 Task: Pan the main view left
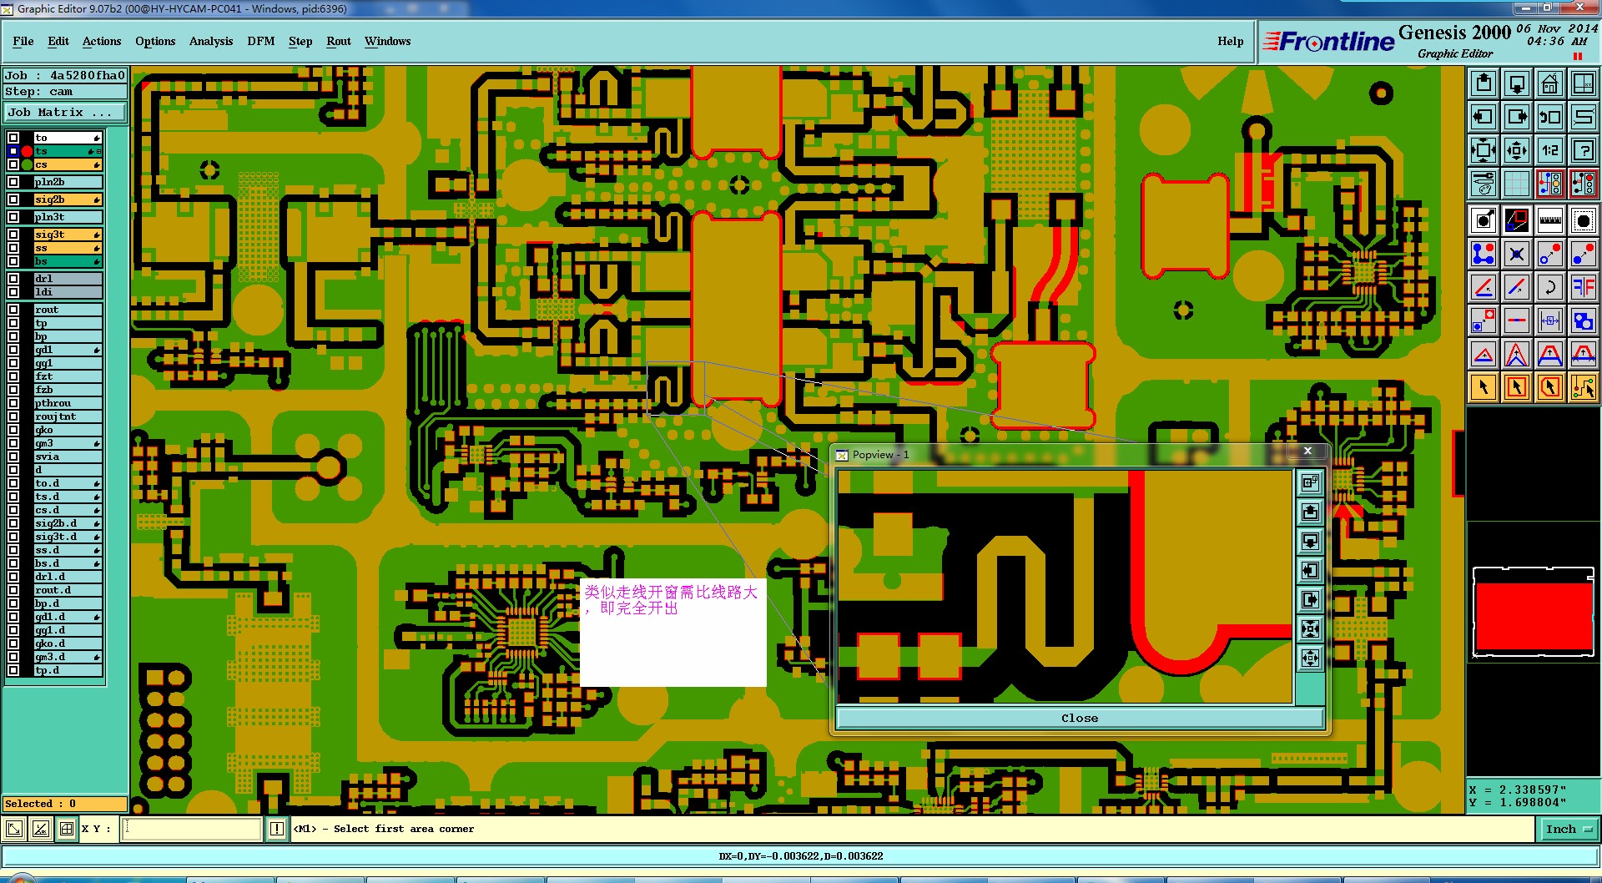tap(1484, 117)
